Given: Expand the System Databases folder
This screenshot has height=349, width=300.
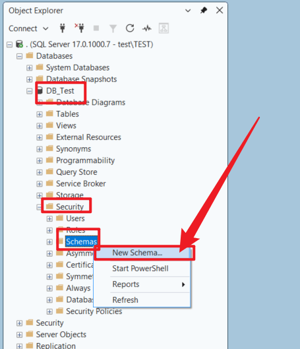Looking at the screenshot, I should coord(30,68).
